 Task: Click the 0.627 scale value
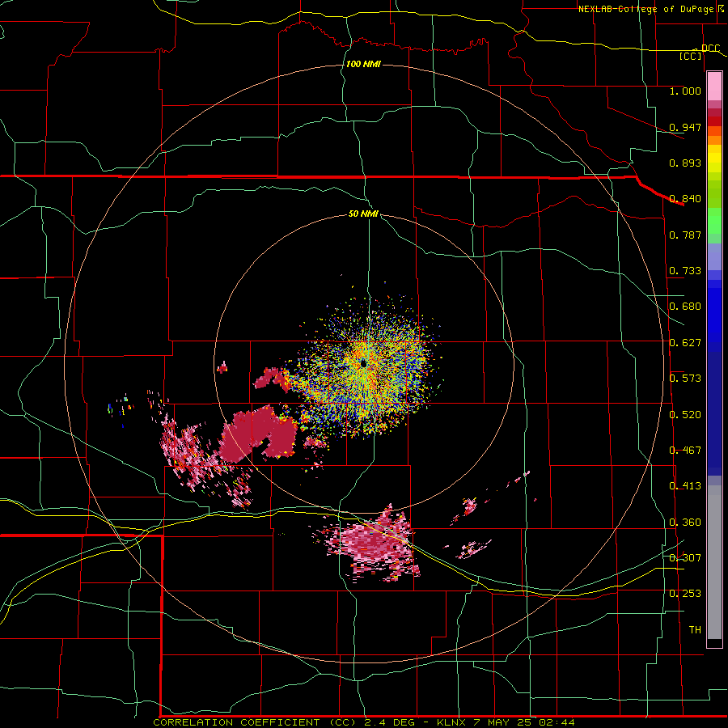tap(685, 343)
